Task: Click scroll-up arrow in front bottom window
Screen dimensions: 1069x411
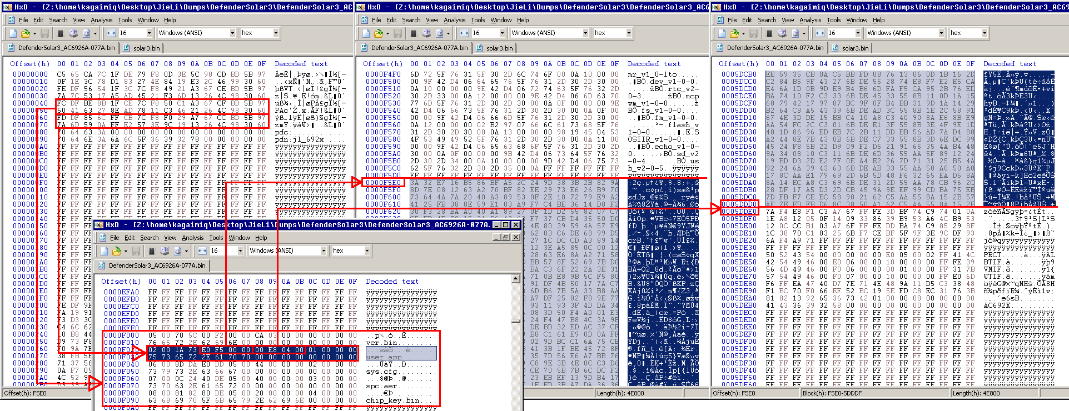Action: click(516, 279)
